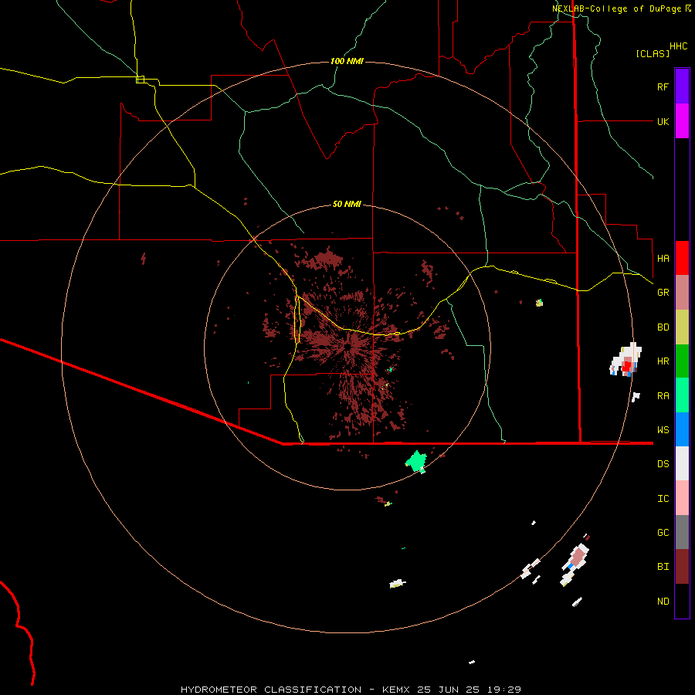
Task: Click the bright green RA legend swatch
Action: [682, 395]
